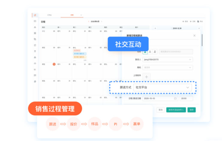Click the location pin sidebar icon
Viewport: 222px width, 141px height.
pyautogui.click(x=35, y=51)
